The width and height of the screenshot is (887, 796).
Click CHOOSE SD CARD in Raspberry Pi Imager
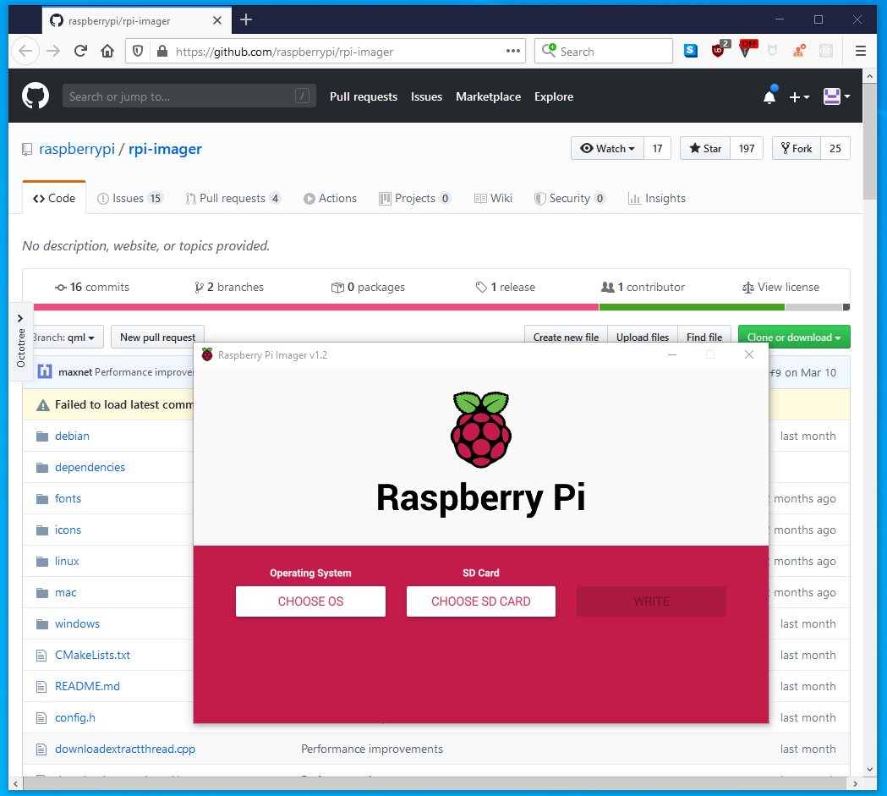click(x=480, y=601)
